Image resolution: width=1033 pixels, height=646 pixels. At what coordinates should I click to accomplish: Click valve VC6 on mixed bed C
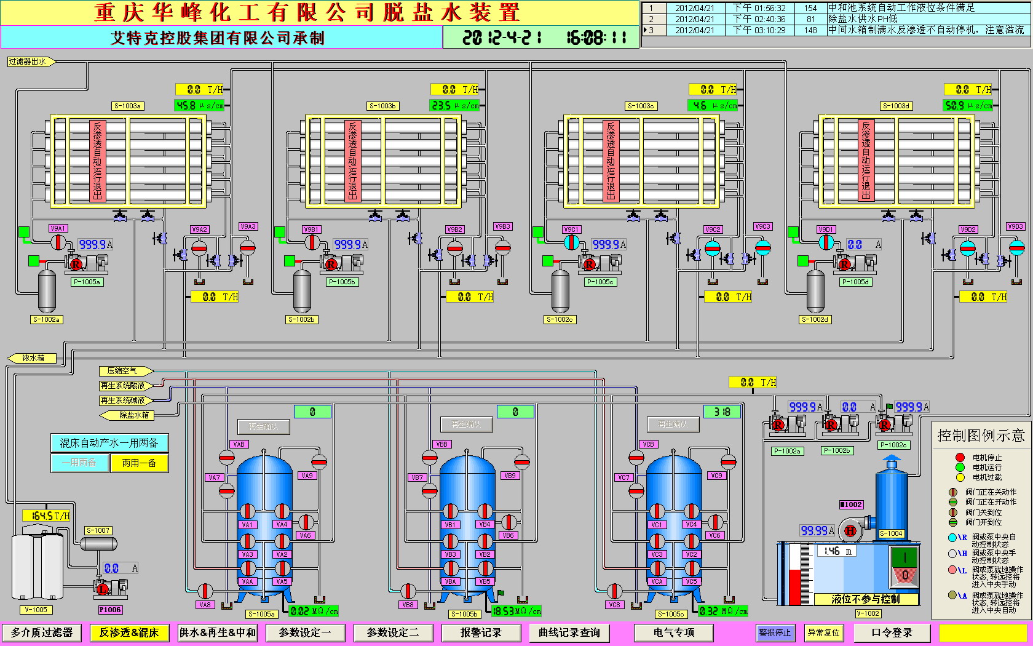tap(715, 522)
